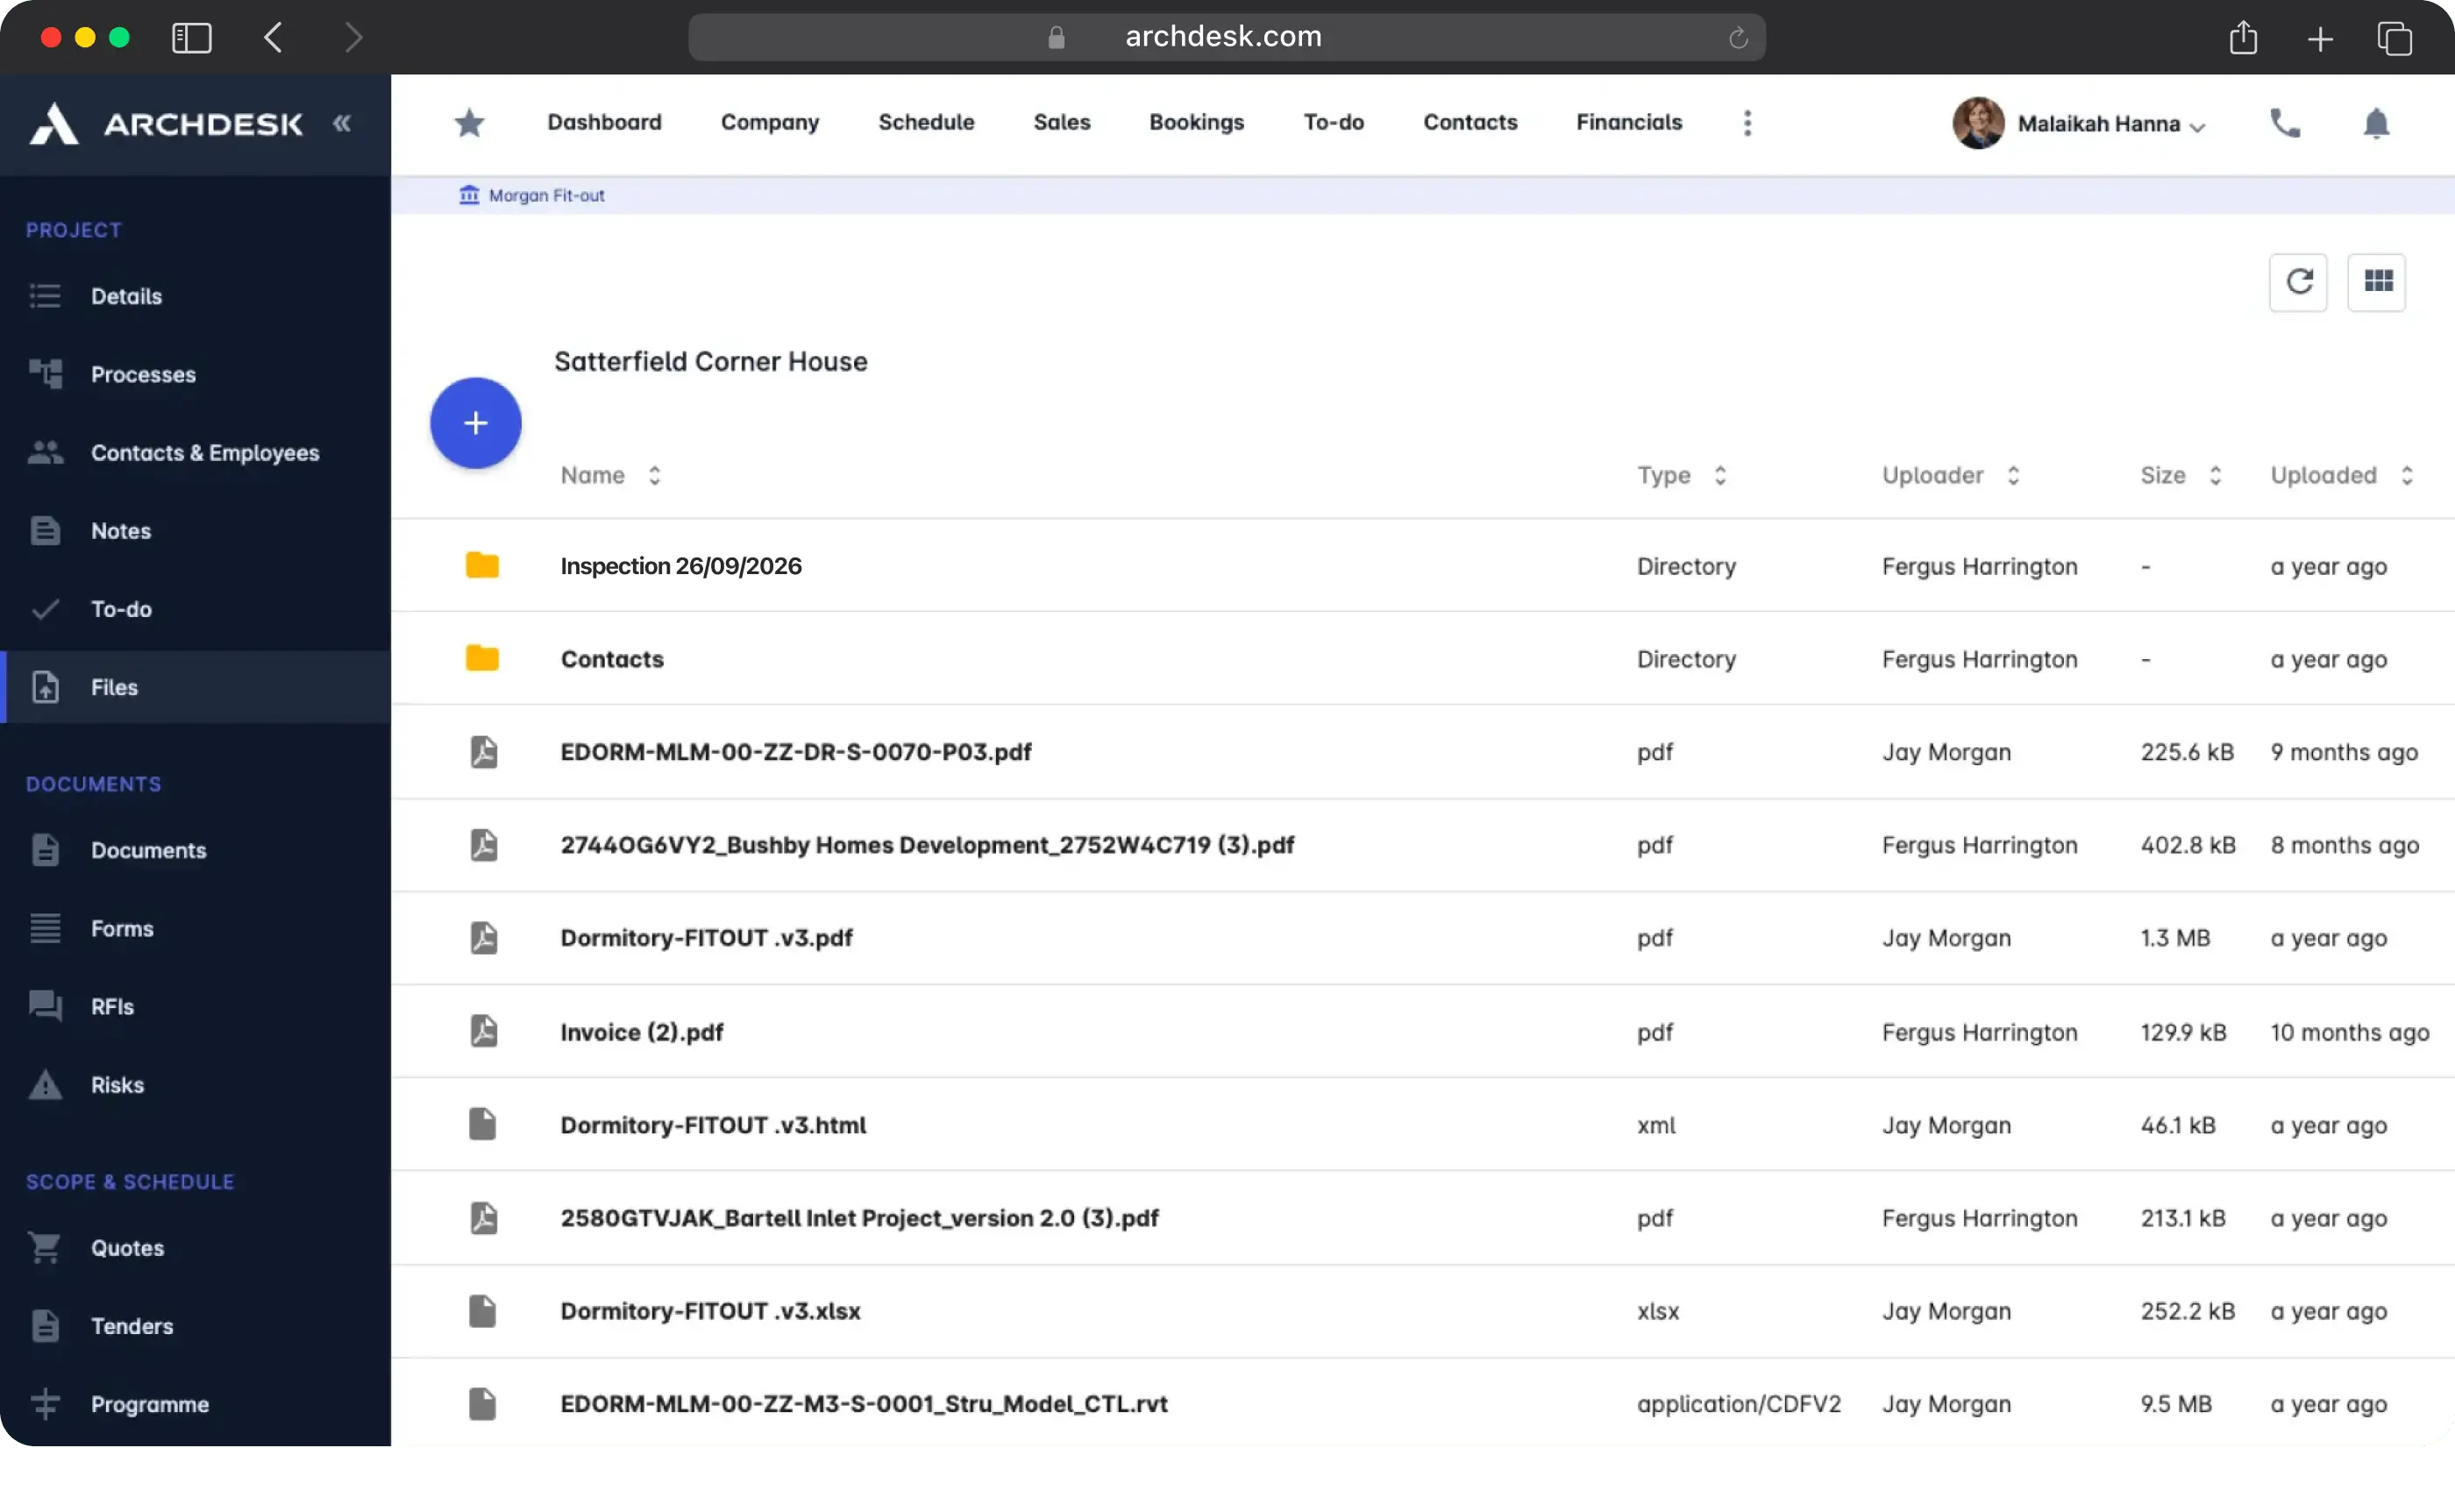Open the phone call icon
Viewport: 2455px width, 1512px height.
coord(2285,123)
